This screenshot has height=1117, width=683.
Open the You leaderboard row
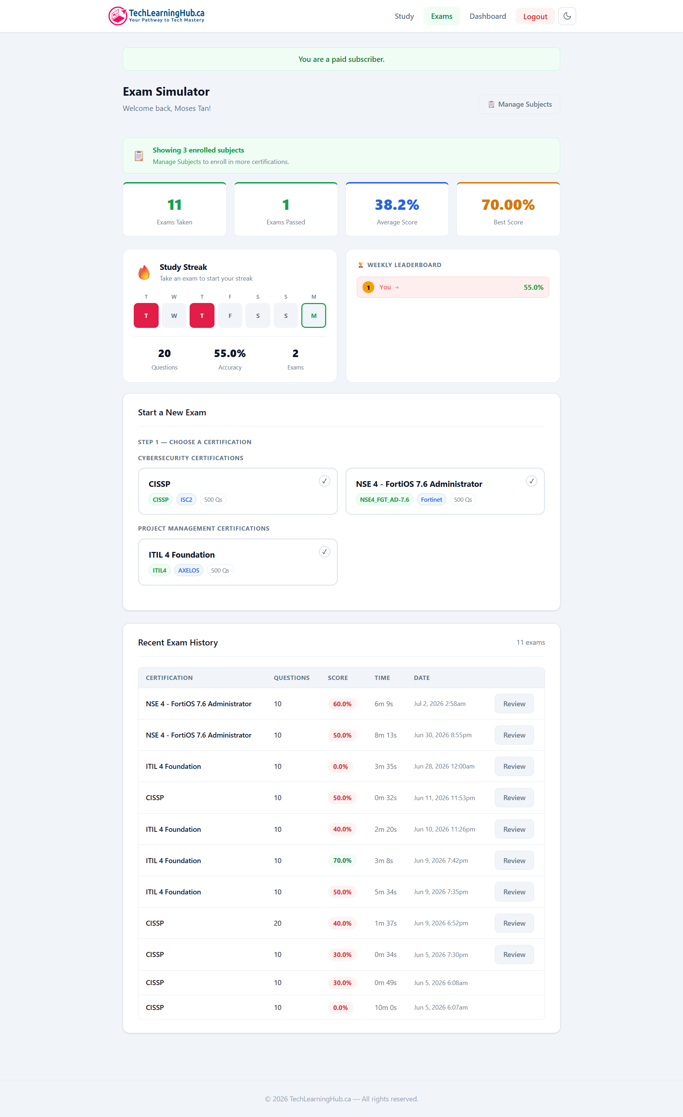[x=452, y=287]
